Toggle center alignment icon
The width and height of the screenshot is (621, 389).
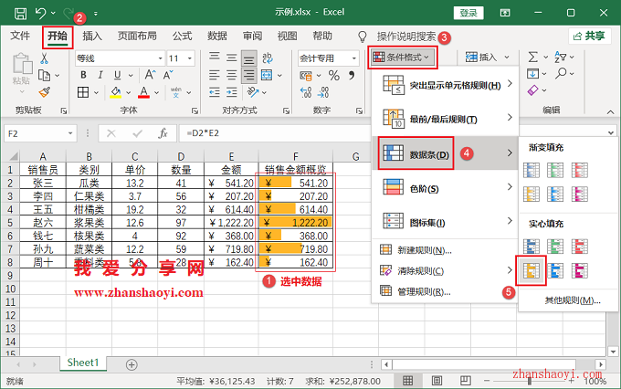click(x=231, y=75)
